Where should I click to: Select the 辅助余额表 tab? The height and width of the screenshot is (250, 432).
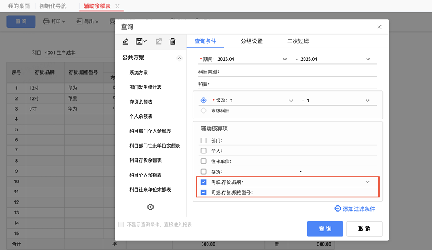[x=97, y=6]
